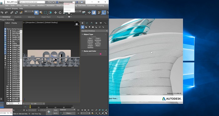Open the Tools menu
This screenshot has width=219, height=116.
(13, 5)
